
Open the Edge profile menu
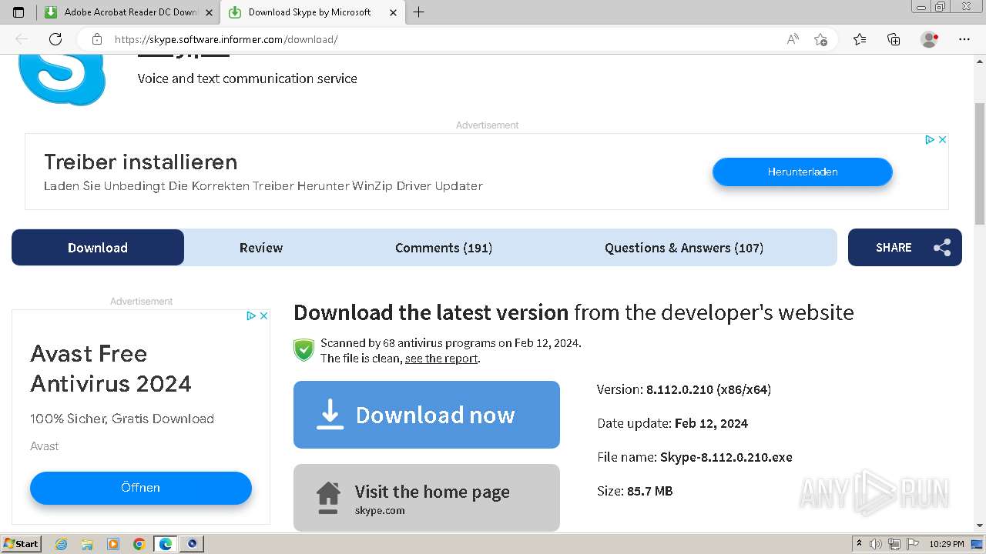pyautogui.click(x=929, y=39)
